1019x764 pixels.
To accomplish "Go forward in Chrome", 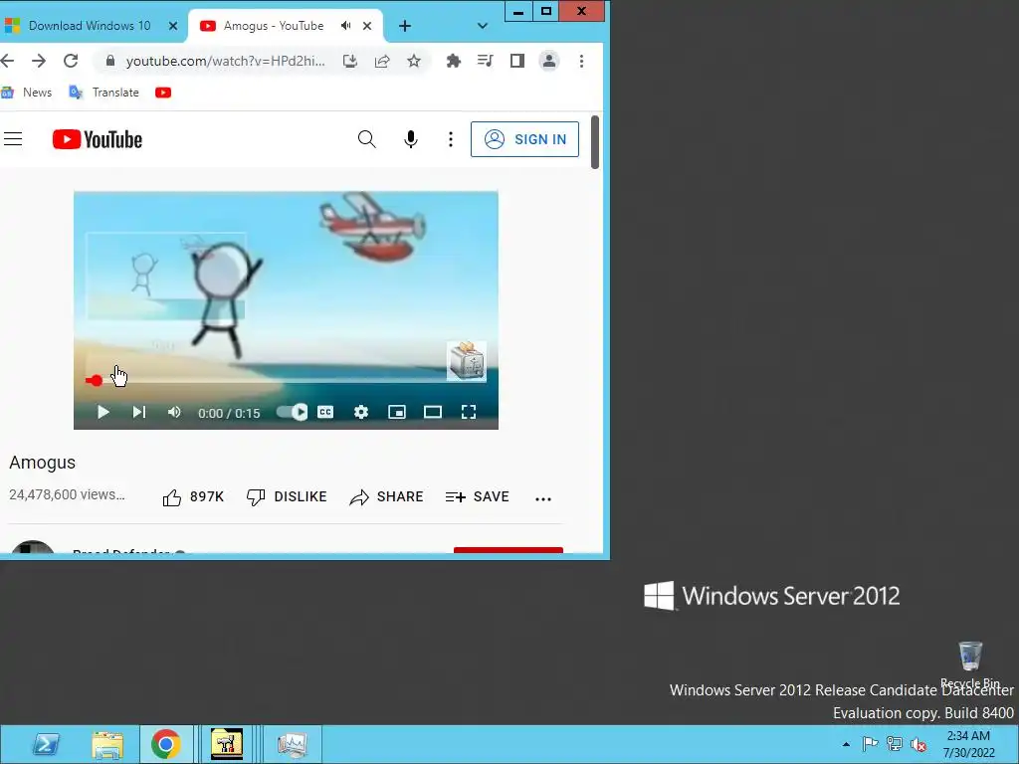I will tap(39, 61).
